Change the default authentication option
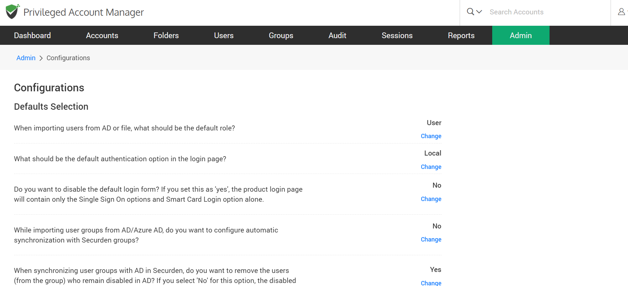The height and width of the screenshot is (286, 628). point(431,167)
